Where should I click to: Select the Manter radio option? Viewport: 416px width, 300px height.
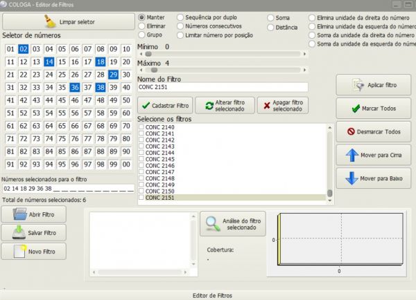(x=142, y=17)
